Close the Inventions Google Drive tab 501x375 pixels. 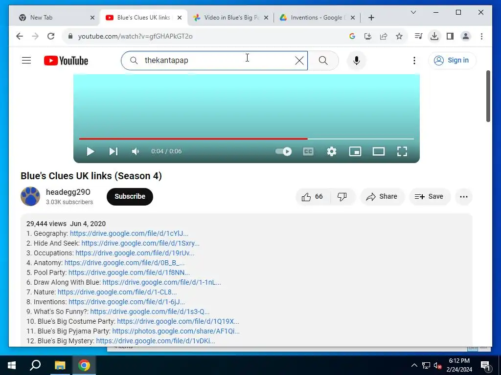352,18
